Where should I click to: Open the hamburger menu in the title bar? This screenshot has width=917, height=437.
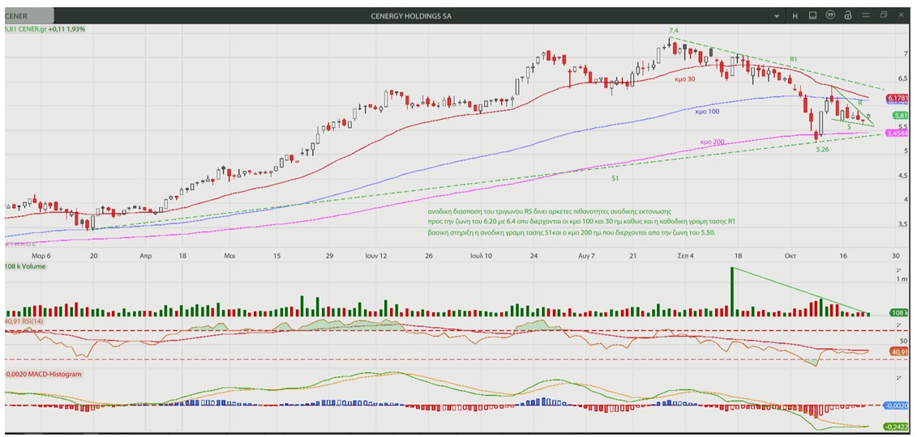pos(866,15)
